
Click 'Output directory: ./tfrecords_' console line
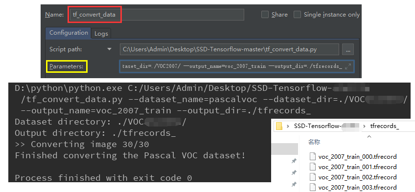pyautogui.click(x=95, y=133)
